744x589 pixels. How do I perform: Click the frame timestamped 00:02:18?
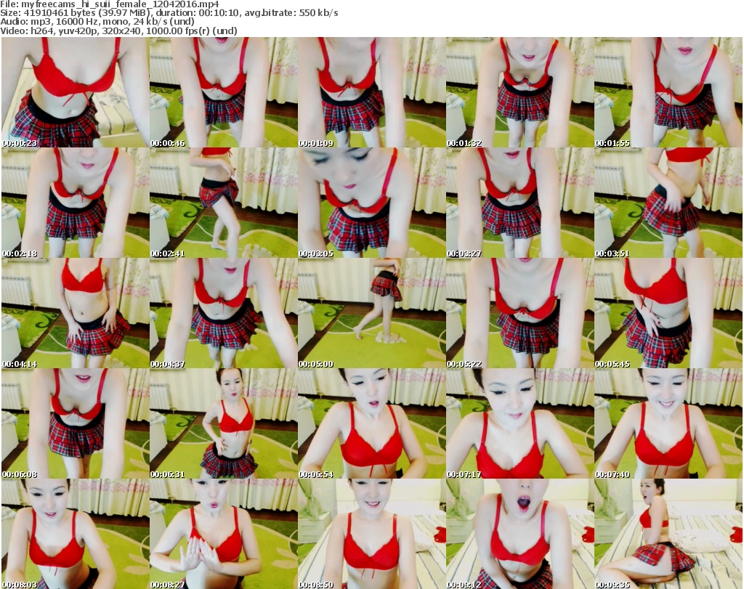(76, 203)
